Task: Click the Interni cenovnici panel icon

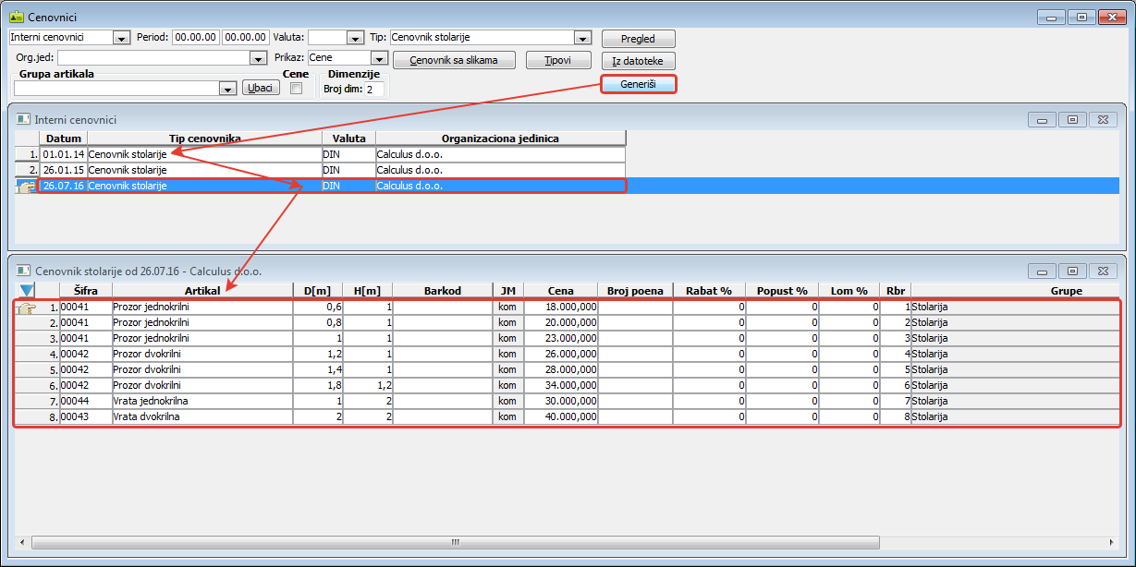Action: 23,119
